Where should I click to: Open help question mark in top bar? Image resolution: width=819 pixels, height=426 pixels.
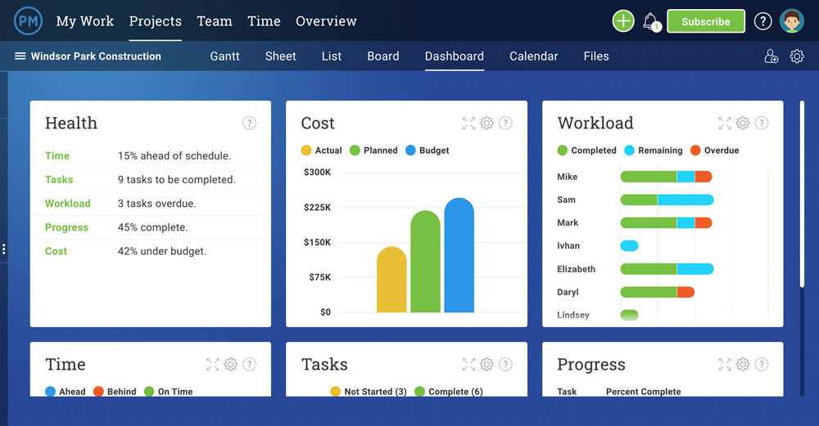pos(762,21)
